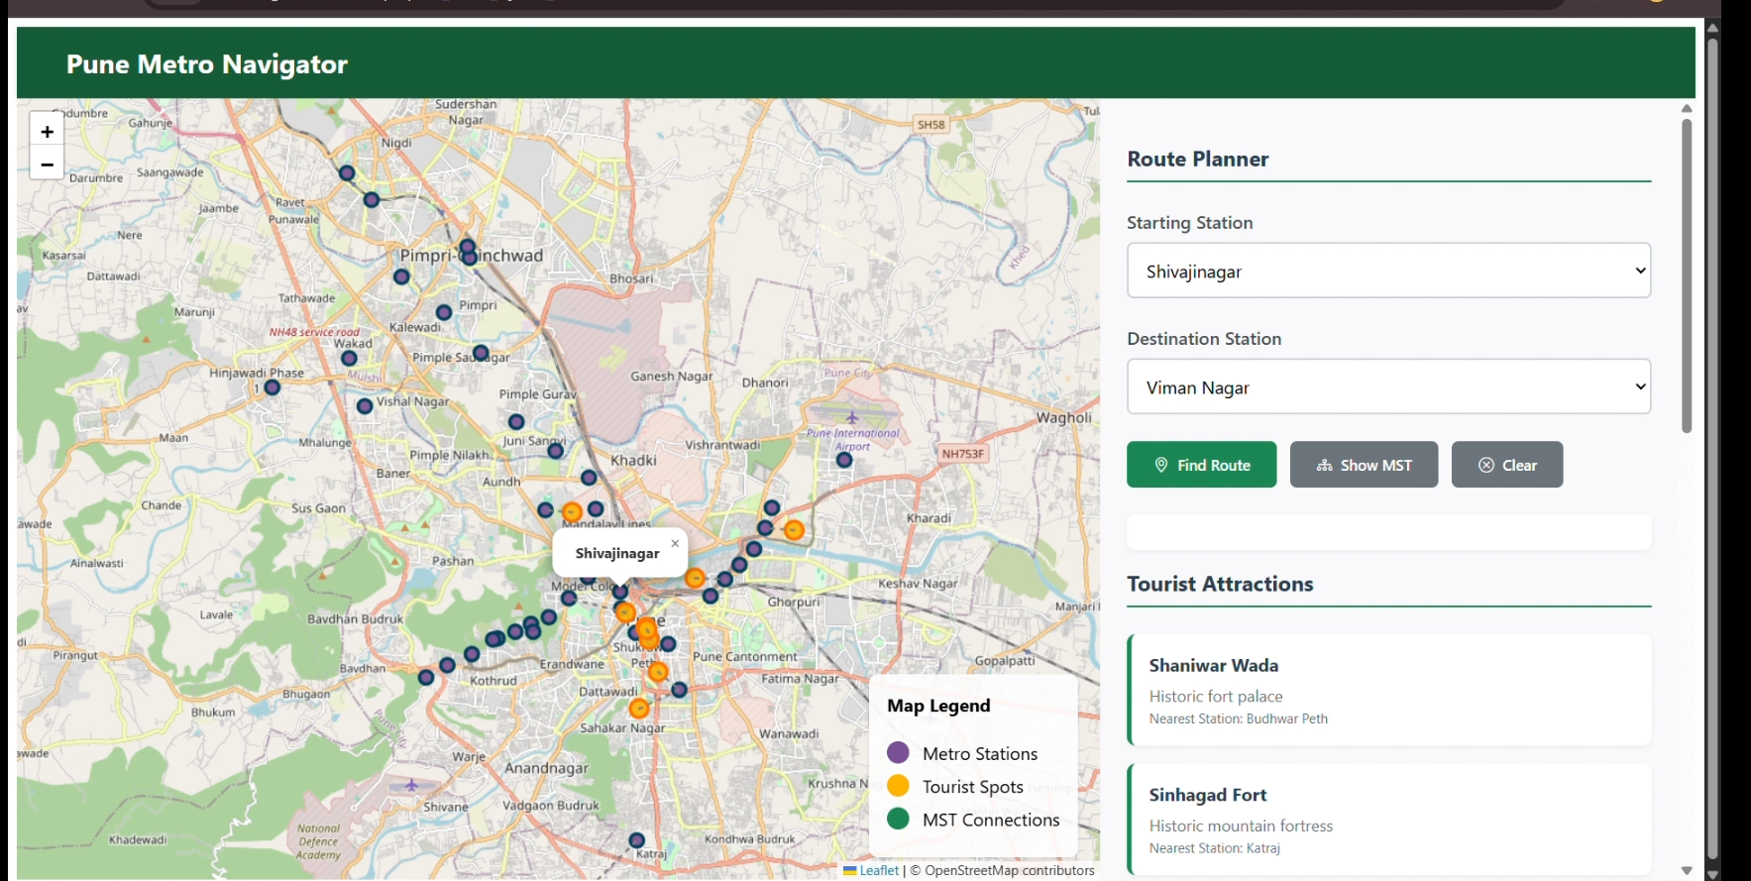
Task: Click the Shivajinagar station marker under popup tip
Action: 620,592
